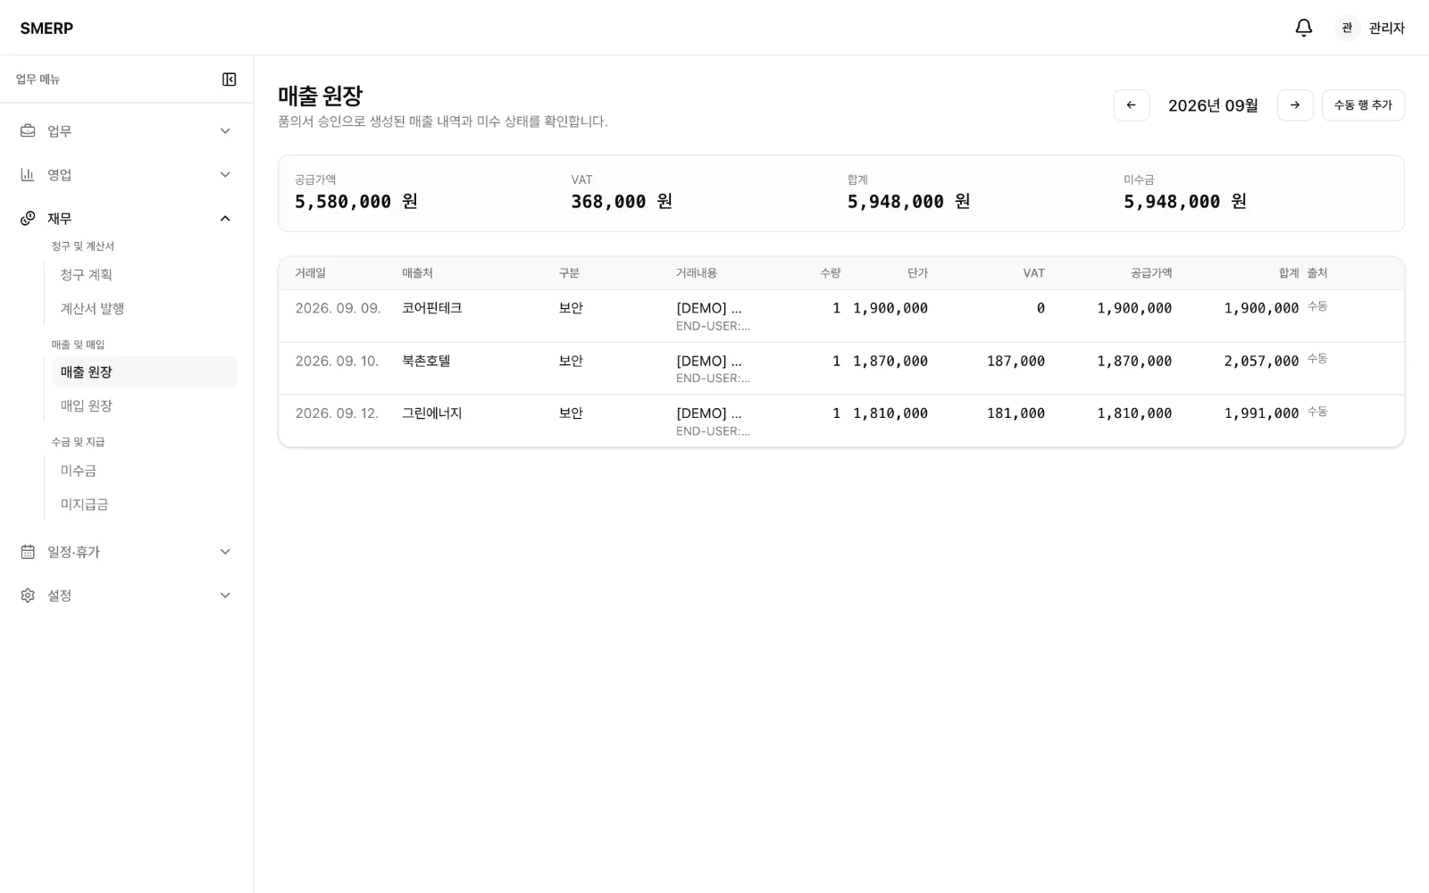Image resolution: width=1429 pixels, height=893 pixels.
Task: Click [DEMO] description in 코어핀테크 row
Action: (709, 308)
